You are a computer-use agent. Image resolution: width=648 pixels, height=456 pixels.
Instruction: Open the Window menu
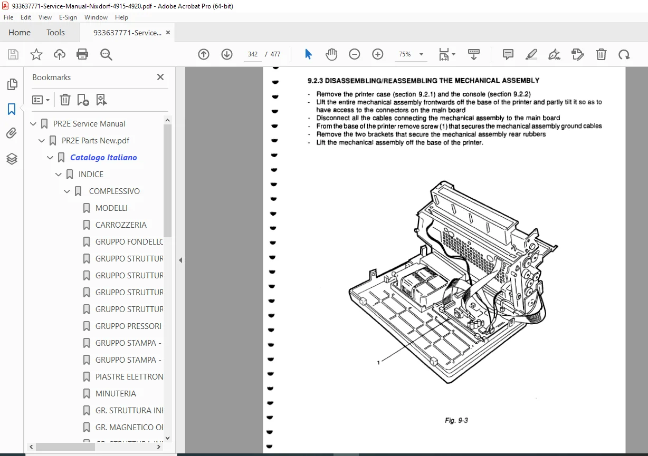click(x=96, y=17)
